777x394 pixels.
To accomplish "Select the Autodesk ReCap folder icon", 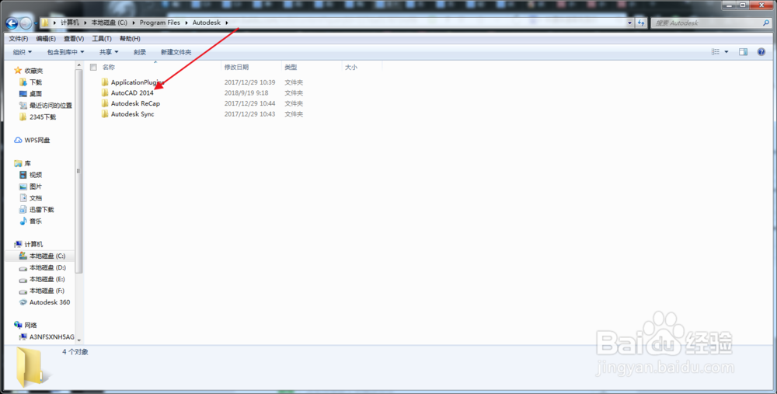I will [105, 103].
